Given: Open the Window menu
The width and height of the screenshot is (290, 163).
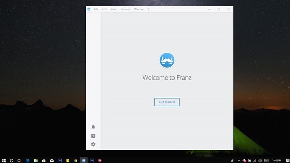Looking at the screenshot, I should pos(139,9).
